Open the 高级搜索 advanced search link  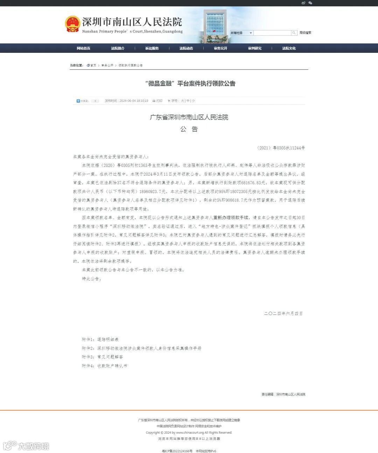305,33
